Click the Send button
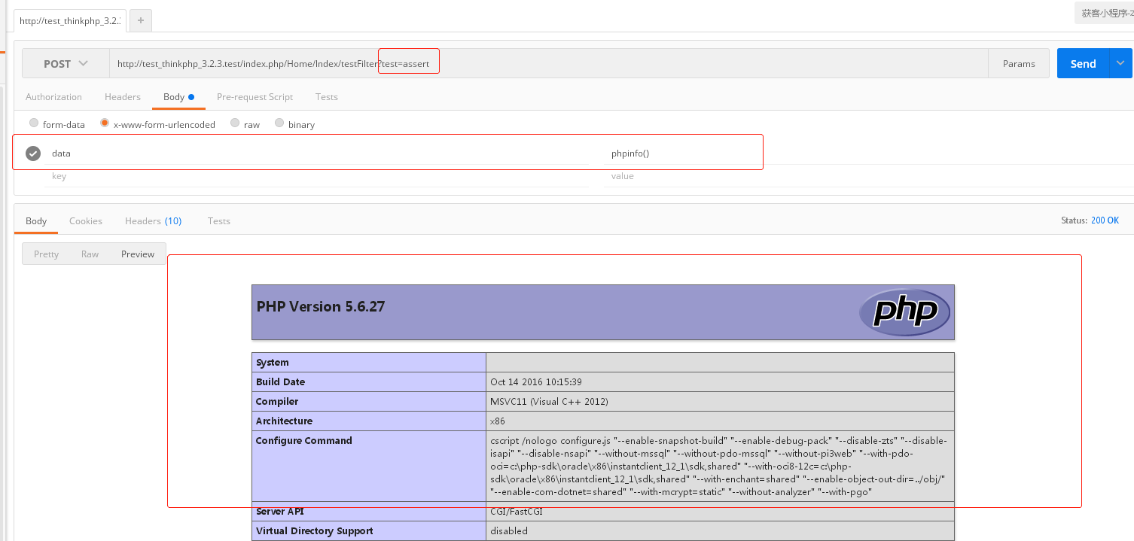This screenshot has width=1134, height=541. (1083, 64)
